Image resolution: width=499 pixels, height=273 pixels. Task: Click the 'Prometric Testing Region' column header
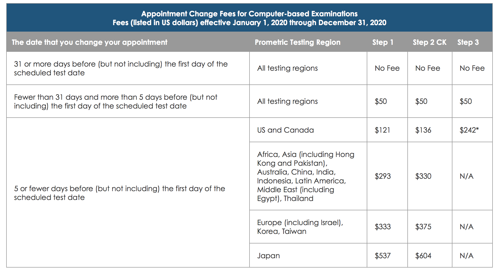pyautogui.click(x=297, y=42)
